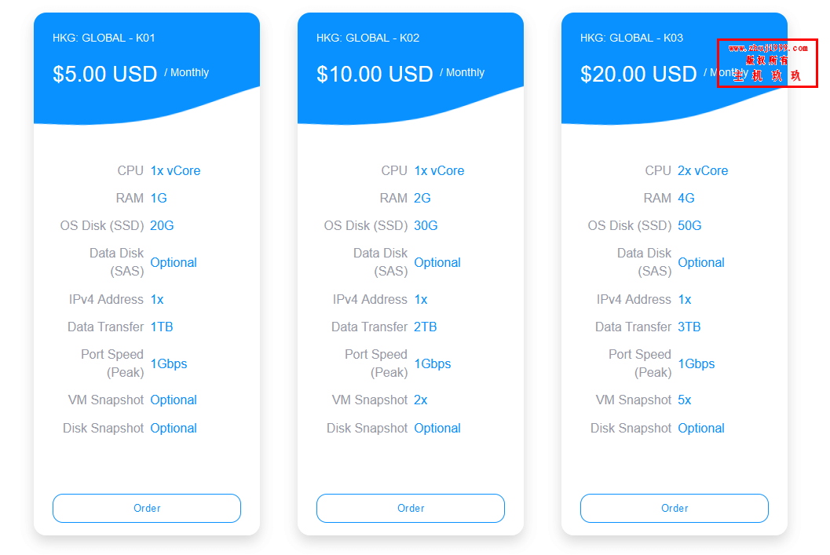Image resolution: width=830 pixels, height=555 pixels.
Task: Click the HKG: GLOBAL - K01 title
Action: [104, 38]
